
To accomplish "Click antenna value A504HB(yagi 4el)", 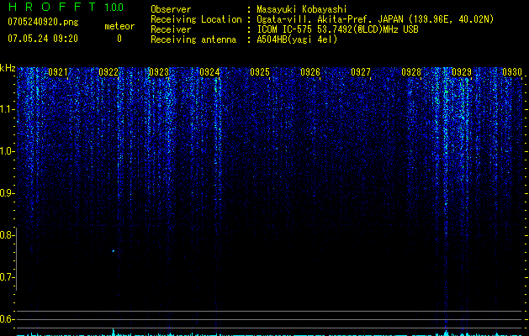I will (297, 39).
